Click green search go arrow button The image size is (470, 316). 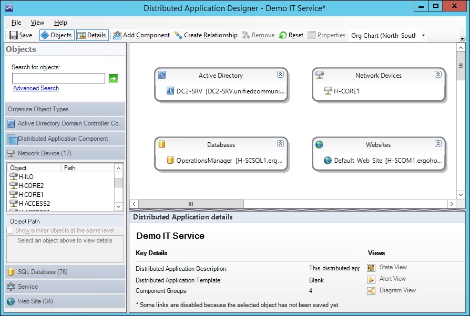(x=113, y=78)
